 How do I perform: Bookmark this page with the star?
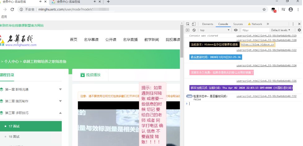(264, 10)
